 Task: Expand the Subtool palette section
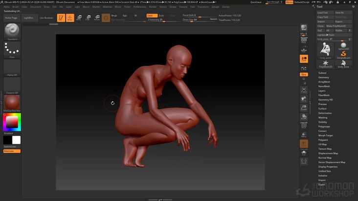322,73
